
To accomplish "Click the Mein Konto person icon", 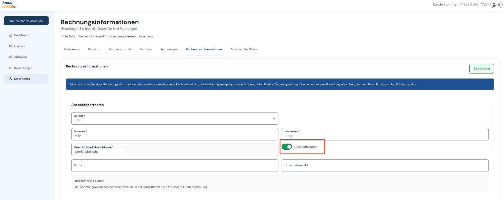I will tap(11, 79).
